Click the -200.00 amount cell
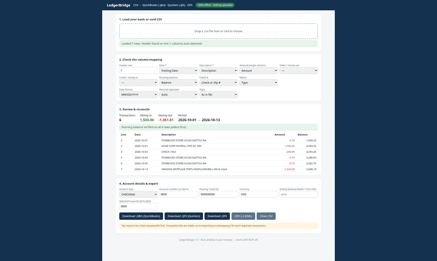This screenshot has width=437, height=261. pos(290,152)
